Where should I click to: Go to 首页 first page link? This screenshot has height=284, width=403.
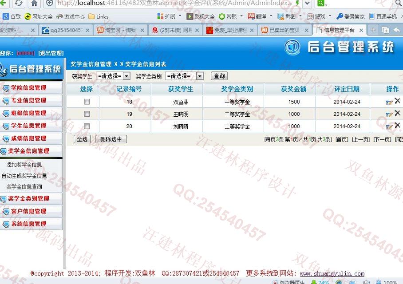[342, 139]
